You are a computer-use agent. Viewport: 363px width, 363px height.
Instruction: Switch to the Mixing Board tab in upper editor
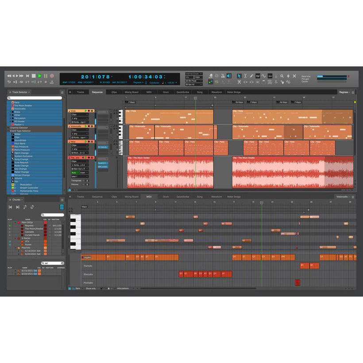[131, 92]
